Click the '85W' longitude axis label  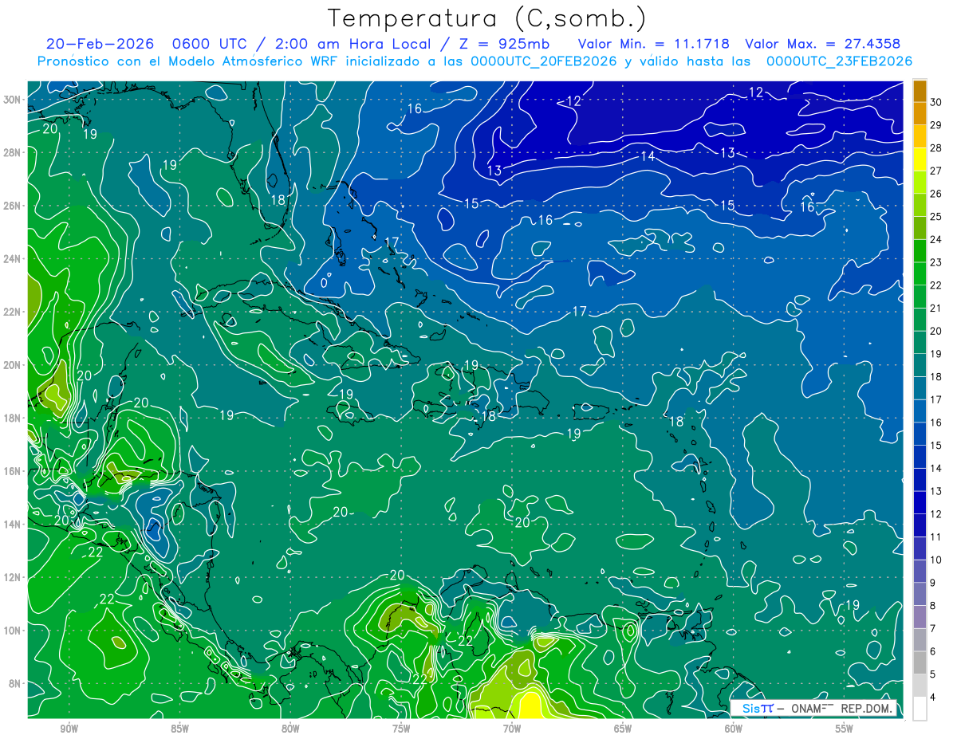(x=179, y=729)
